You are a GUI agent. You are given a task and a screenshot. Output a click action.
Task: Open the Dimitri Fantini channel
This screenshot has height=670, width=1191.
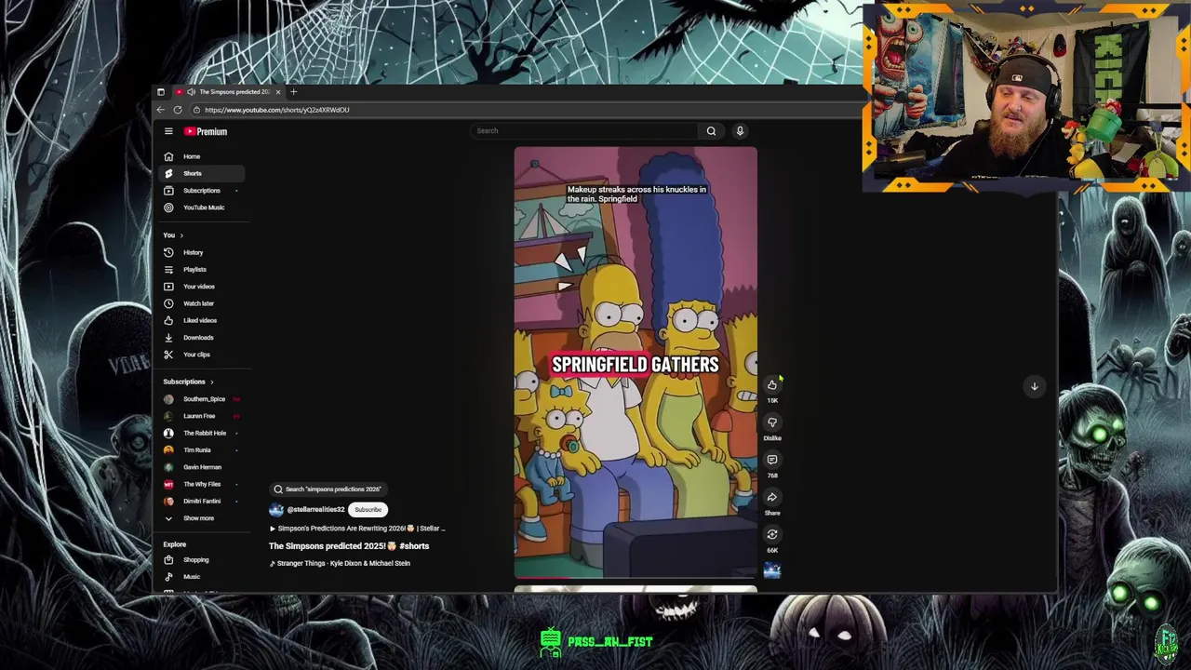coord(200,502)
